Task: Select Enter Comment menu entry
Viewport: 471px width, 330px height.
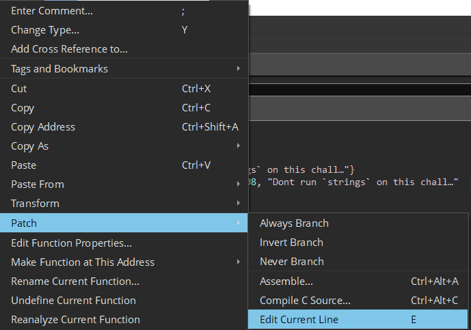Action: pos(52,11)
